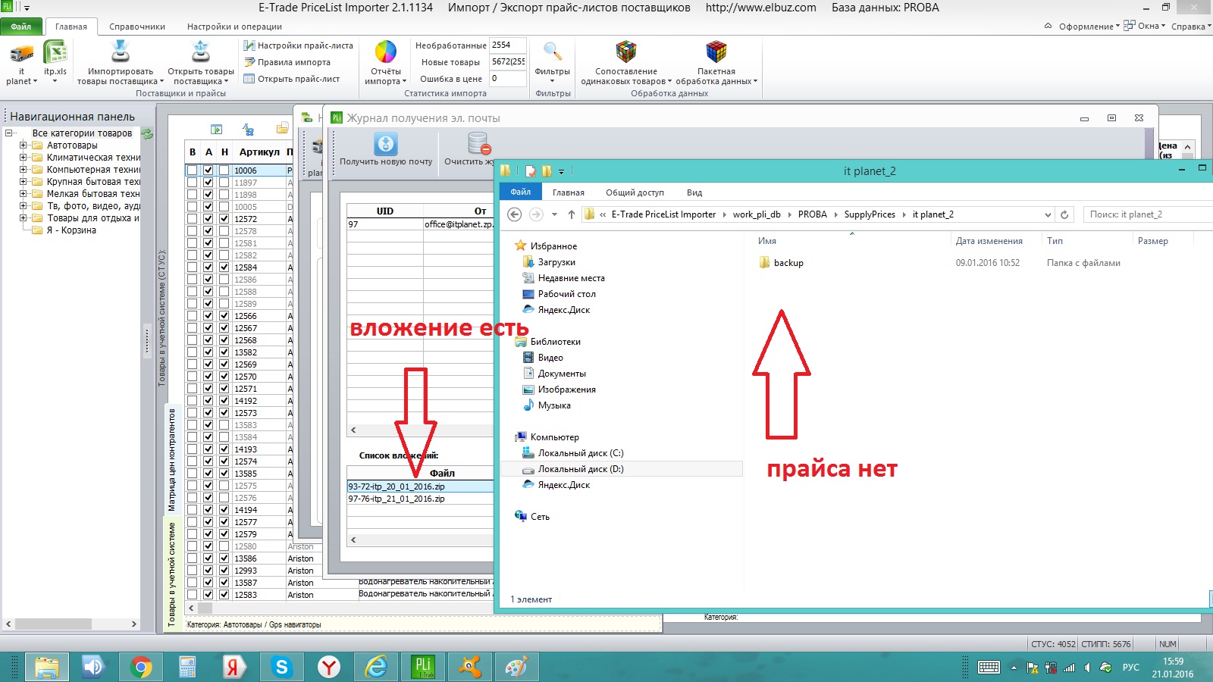This screenshot has width=1213, height=682.
Task: Open price-list settings (Настройки прайс-листа)
Action: click(298, 45)
